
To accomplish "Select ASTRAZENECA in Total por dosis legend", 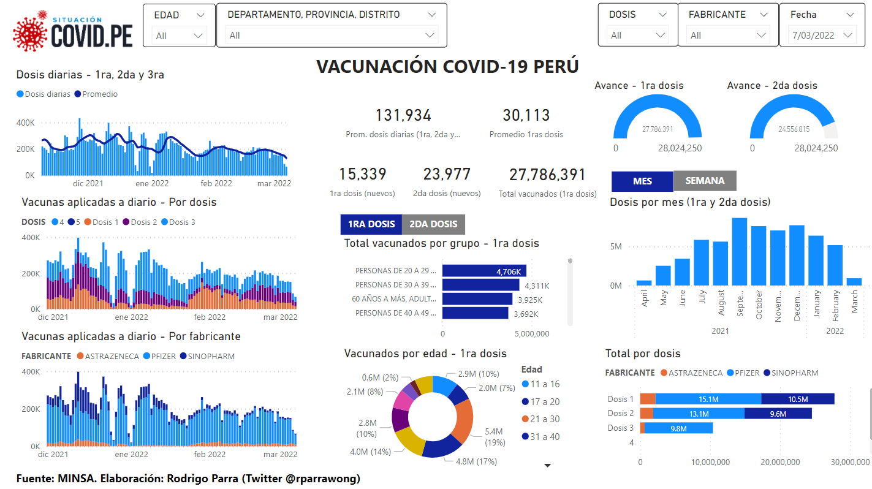I will 692,373.
